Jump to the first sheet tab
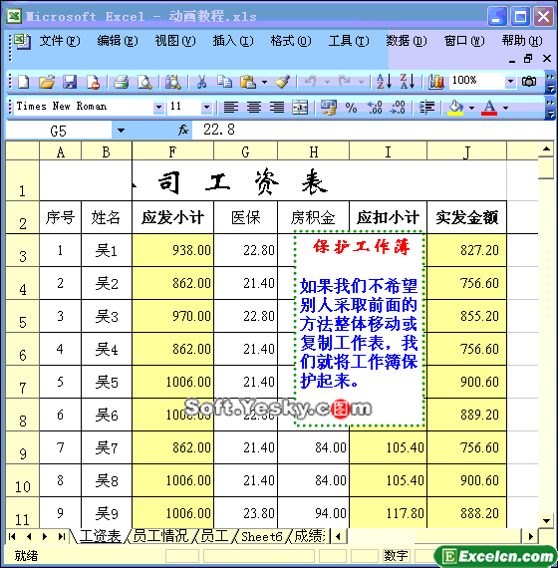This screenshot has width=558, height=568. (12, 536)
